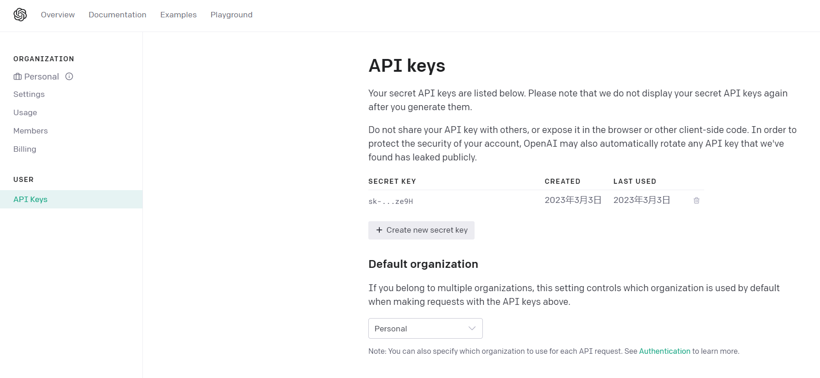This screenshot has width=820, height=378.
Task: Open the Authentication link
Action: [665, 351]
